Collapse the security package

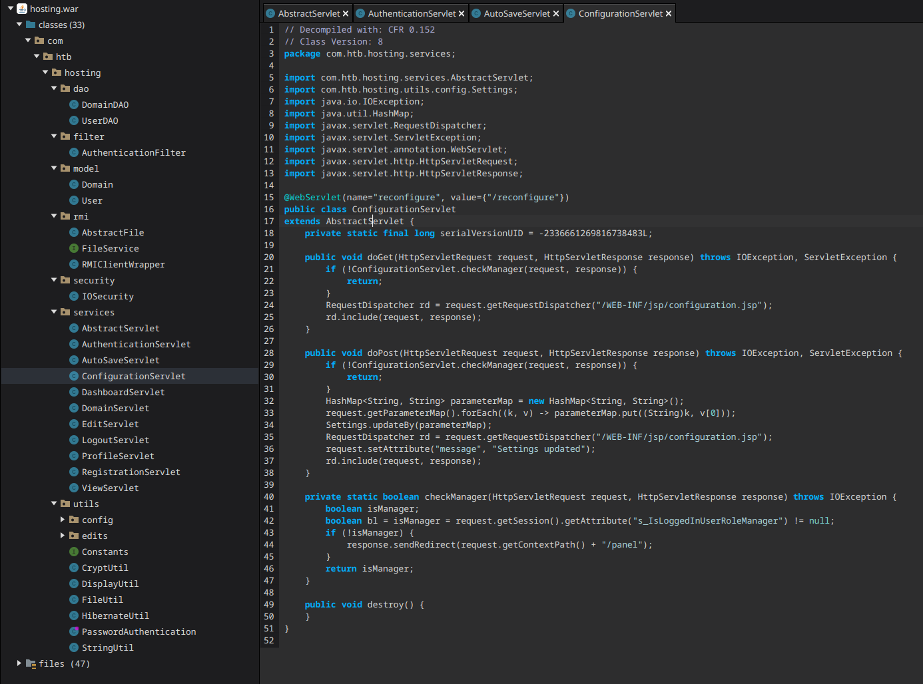click(54, 280)
